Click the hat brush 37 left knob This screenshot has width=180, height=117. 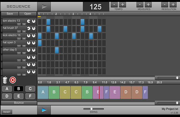tap(28, 28)
